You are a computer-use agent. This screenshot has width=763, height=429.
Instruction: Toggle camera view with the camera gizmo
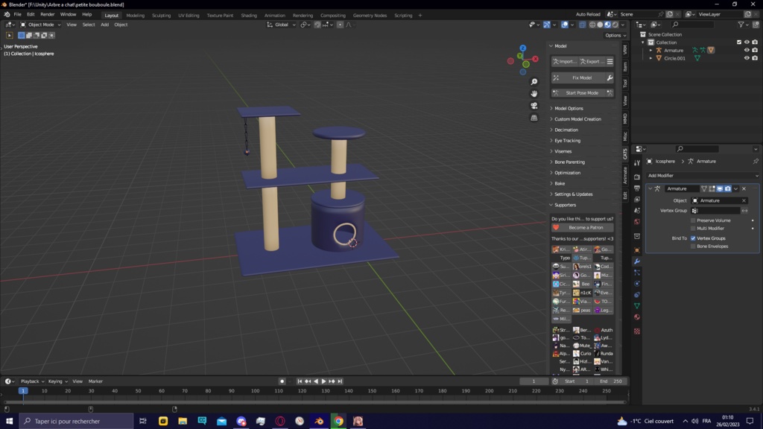tap(534, 106)
